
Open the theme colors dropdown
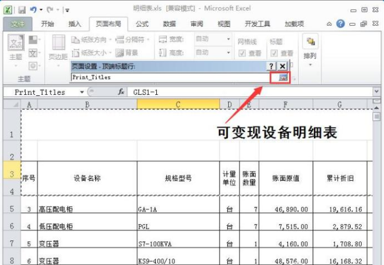point(35,39)
